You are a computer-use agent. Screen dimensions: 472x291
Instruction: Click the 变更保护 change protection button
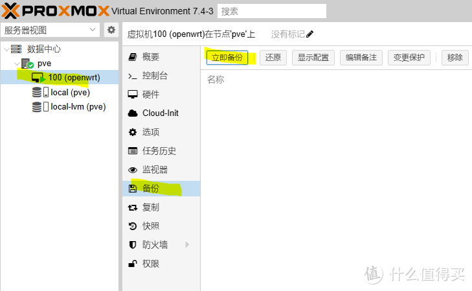click(409, 58)
